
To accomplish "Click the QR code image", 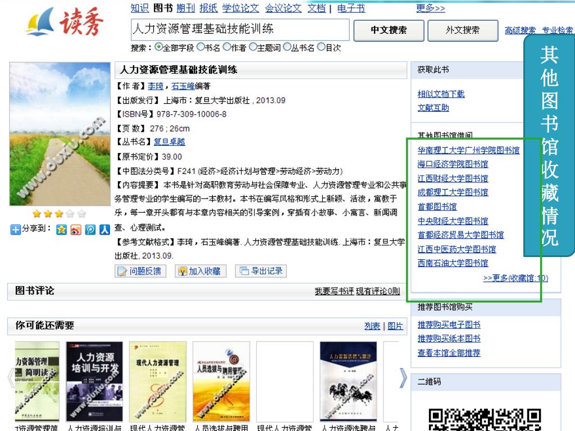I will click(x=485, y=420).
